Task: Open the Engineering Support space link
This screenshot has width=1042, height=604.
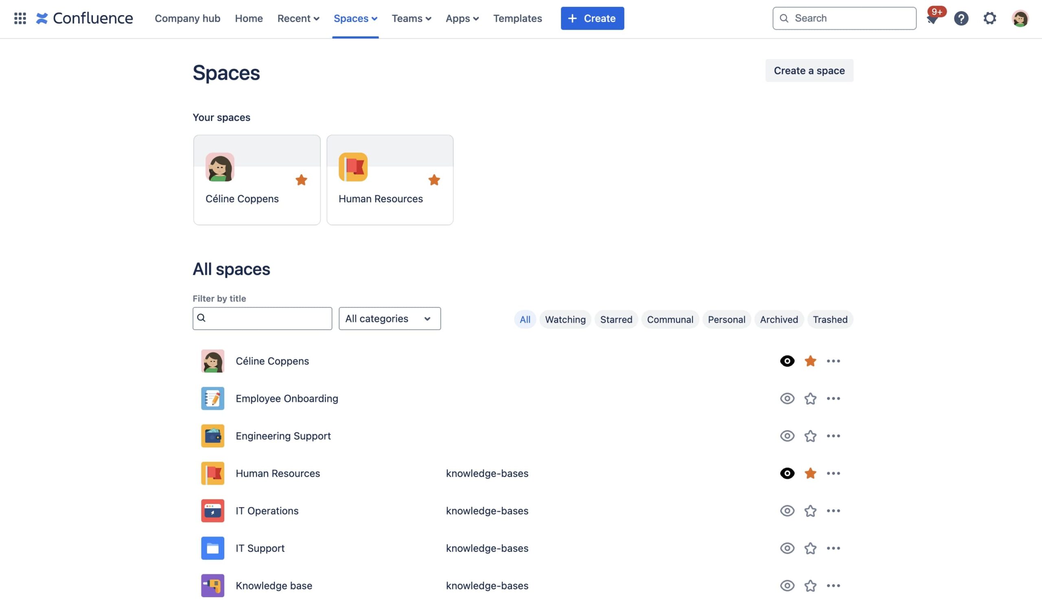Action: point(283,436)
